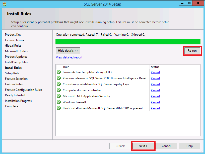205x154 pixels.
Task: Click the disabled Back button
Action: pos(120,146)
